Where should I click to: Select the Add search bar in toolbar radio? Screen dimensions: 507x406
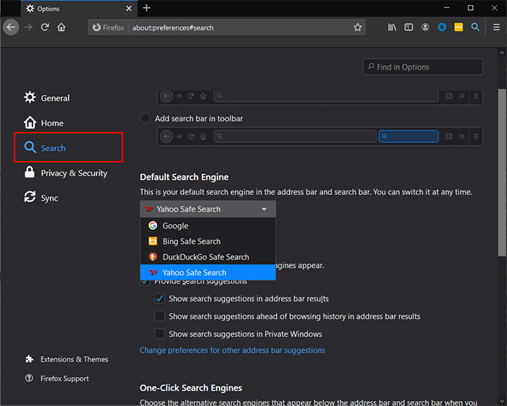click(x=145, y=118)
